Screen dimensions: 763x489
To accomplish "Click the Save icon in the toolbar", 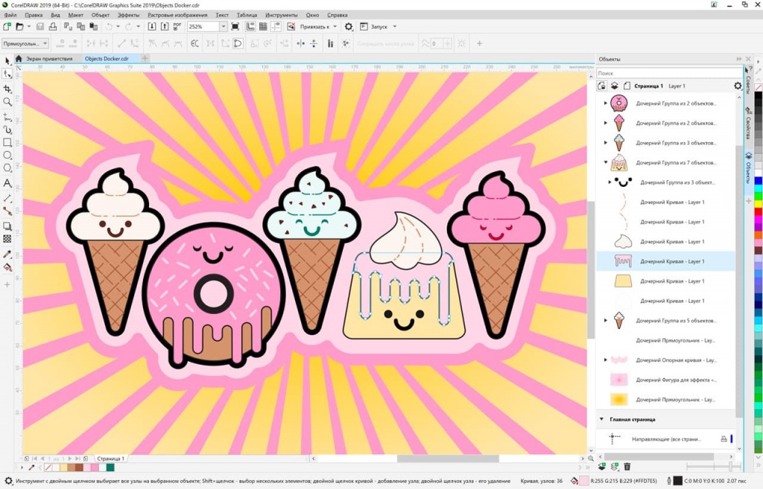I will point(40,26).
